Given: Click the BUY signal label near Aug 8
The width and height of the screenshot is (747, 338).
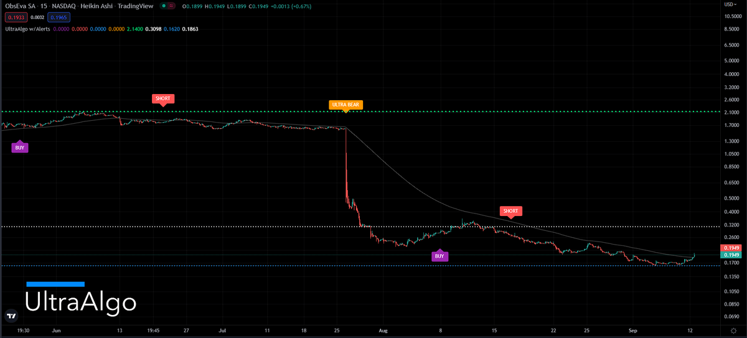Looking at the screenshot, I should tap(439, 256).
